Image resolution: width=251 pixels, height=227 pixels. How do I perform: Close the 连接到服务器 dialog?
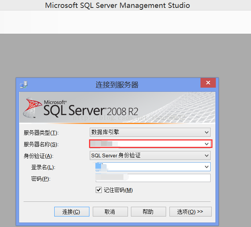pyautogui.click(x=208, y=83)
